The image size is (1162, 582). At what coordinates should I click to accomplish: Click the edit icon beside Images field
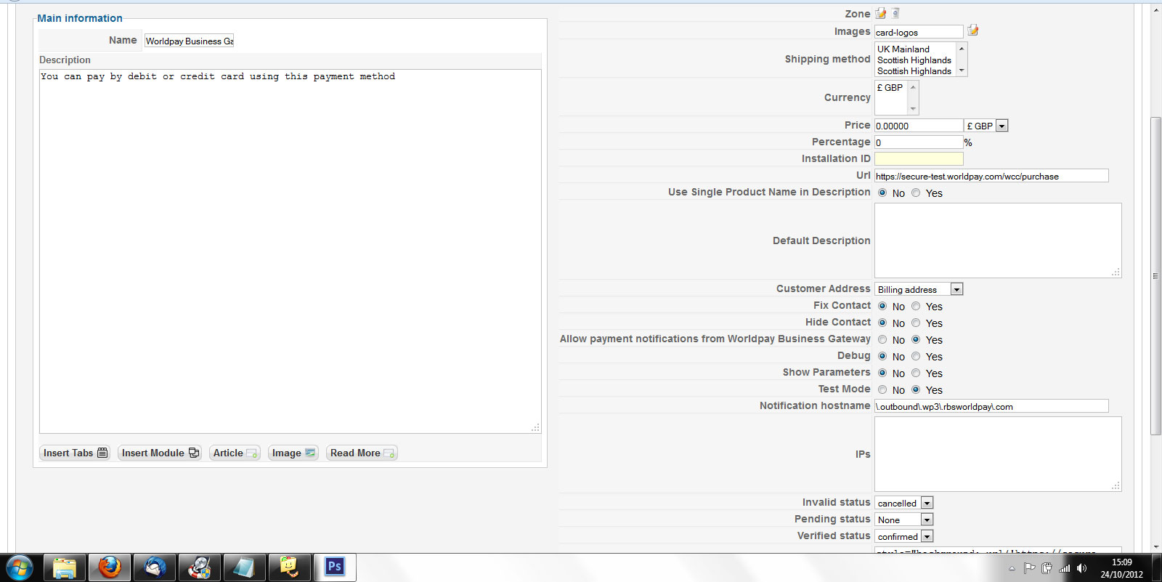pyautogui.click(x=973, y=31)
